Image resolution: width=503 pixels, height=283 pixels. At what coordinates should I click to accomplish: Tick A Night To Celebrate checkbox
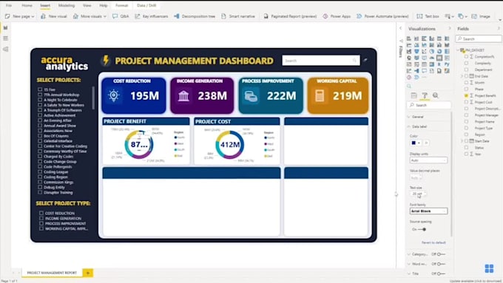click(40, 100)
